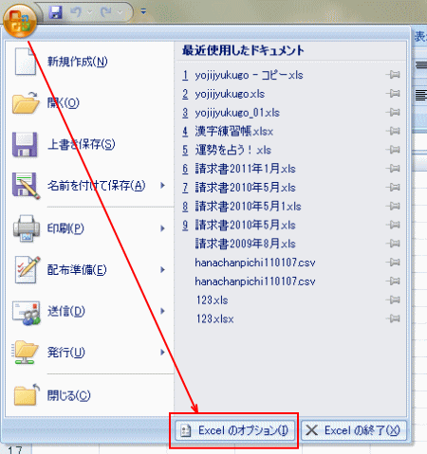Expand 送信(D) submenu arrow
Viewport: 427px width, 454px height.
coord(162,311)
